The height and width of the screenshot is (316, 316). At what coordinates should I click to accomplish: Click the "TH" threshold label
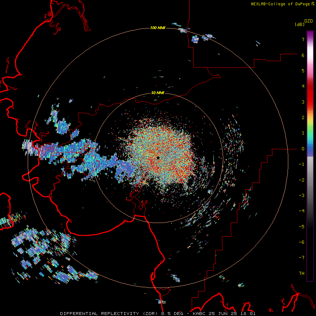point(302,274)
